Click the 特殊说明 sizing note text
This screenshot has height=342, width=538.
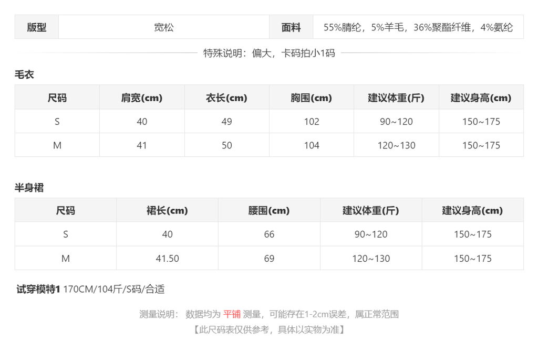coord(269,53)
